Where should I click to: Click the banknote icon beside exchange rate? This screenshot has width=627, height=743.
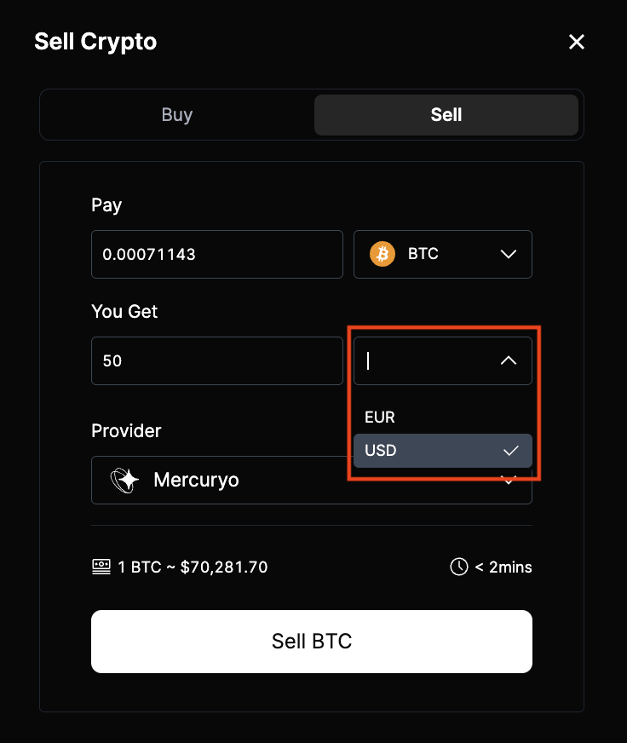[x=101, y=567]
